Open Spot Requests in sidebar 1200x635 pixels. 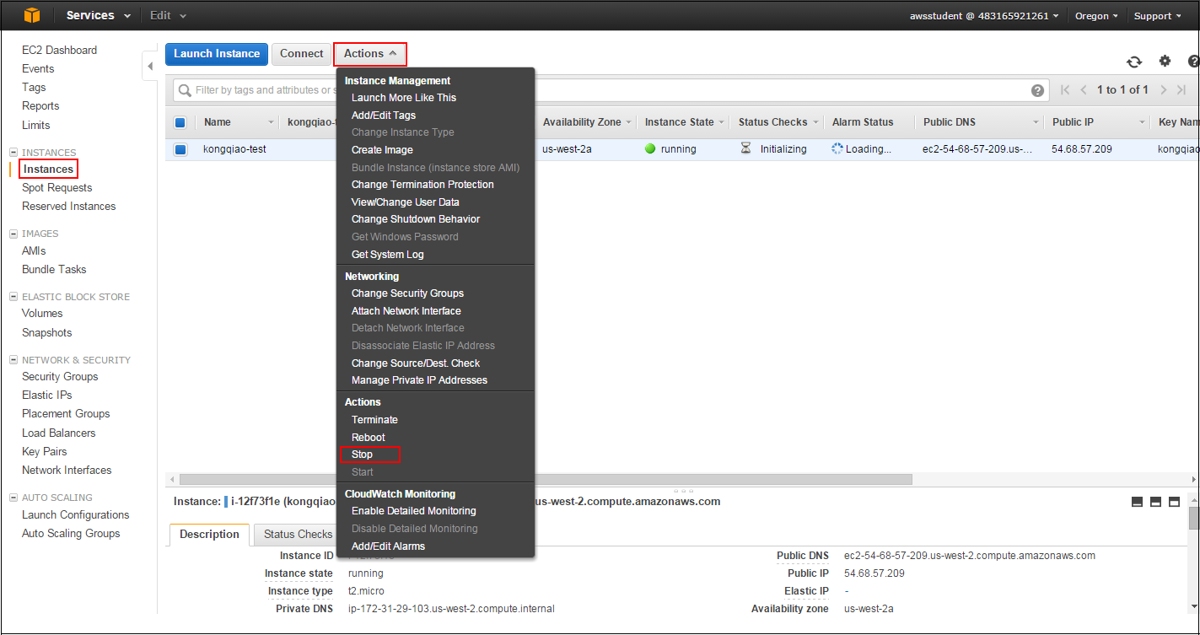57,188
